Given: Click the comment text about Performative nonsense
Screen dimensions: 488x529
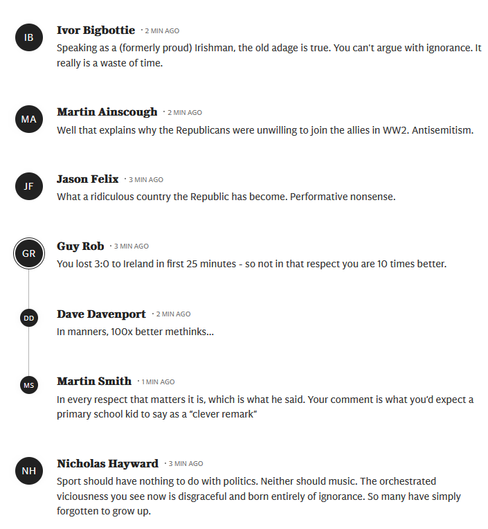Looking at the screenshot, I should pos(226,197).
